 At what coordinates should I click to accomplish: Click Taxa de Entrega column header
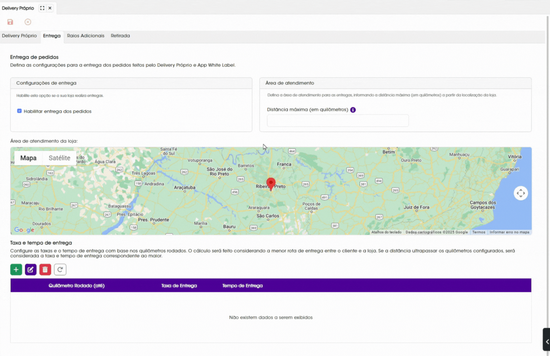click(179, 286)
